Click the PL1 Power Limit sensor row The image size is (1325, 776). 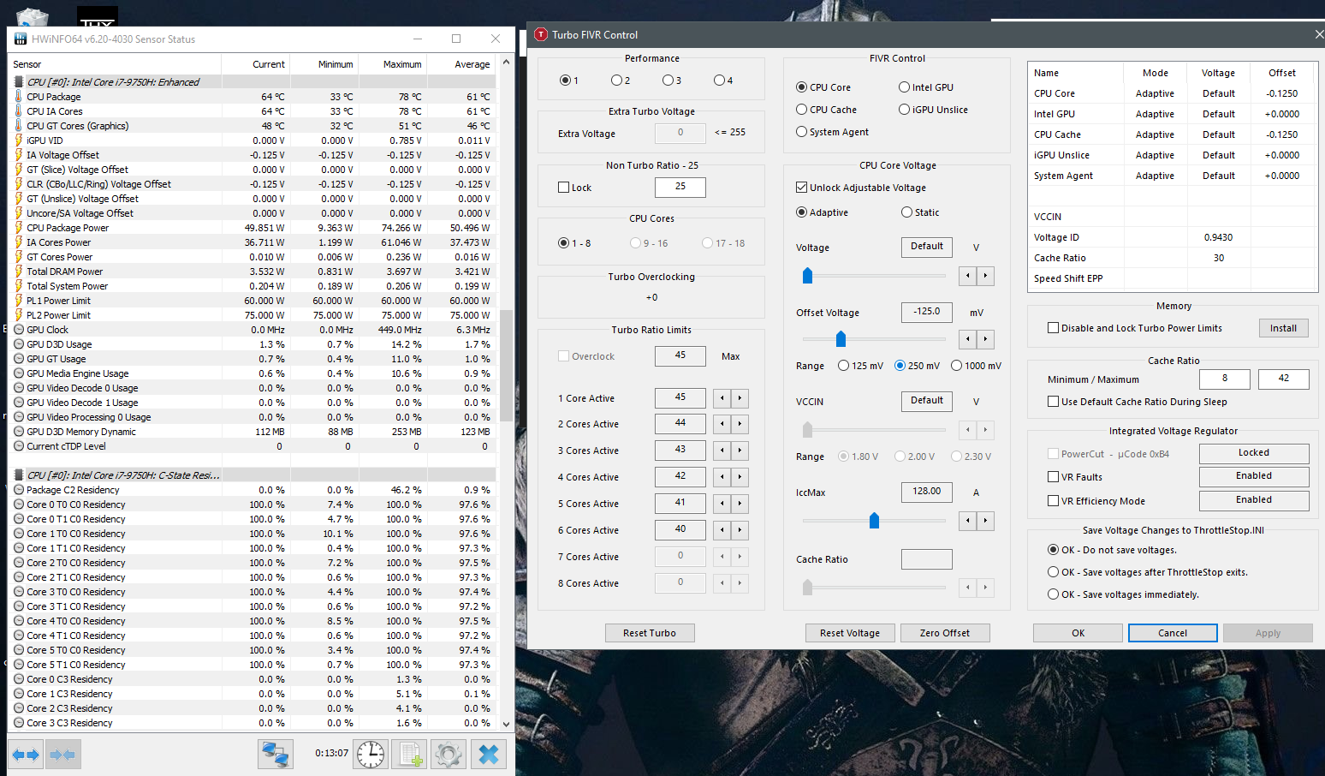tap(253, 301)
